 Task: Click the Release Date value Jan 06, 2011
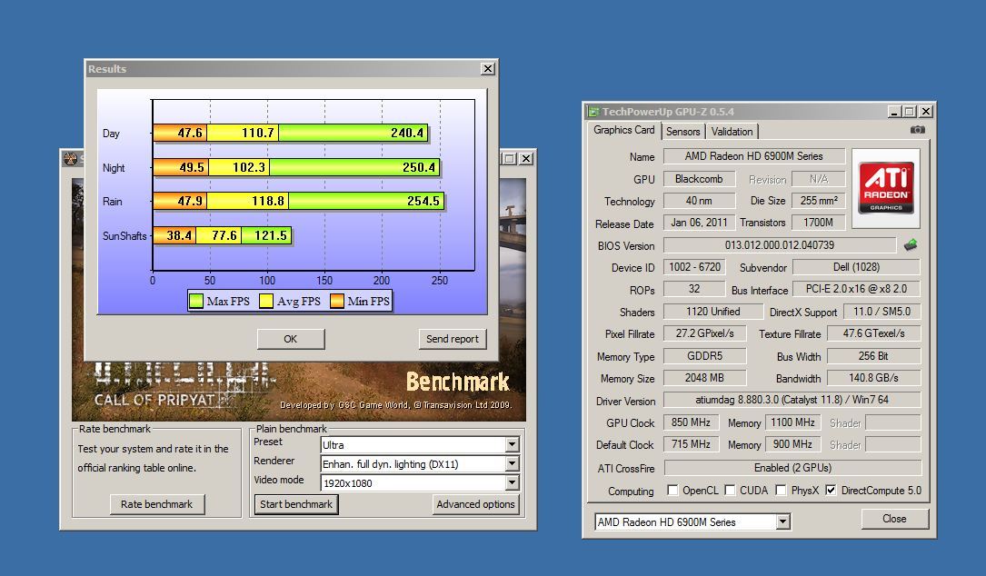pos(699,223)
